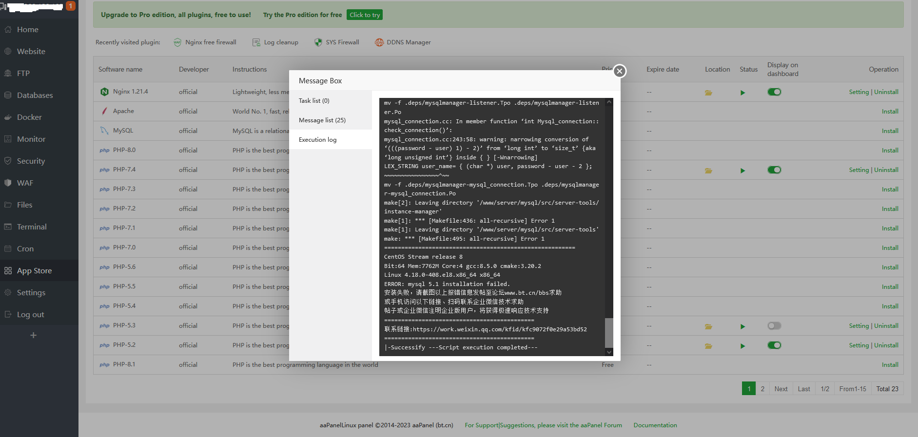Click the status play icon for PHP-7.4
This screenshot has width=918, height=437.
click(x=742, y=171)
